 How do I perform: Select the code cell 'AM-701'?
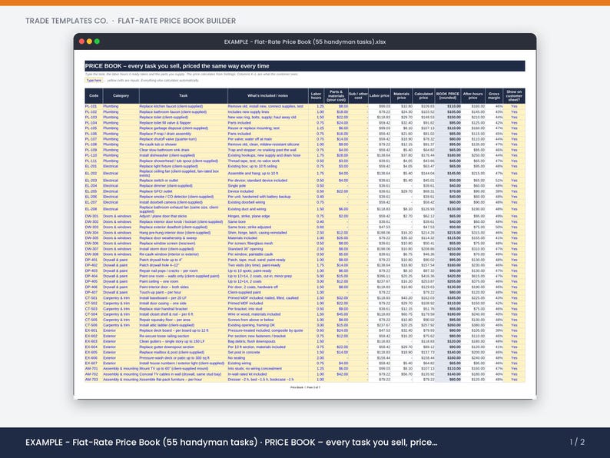click(x=94, y=369)
